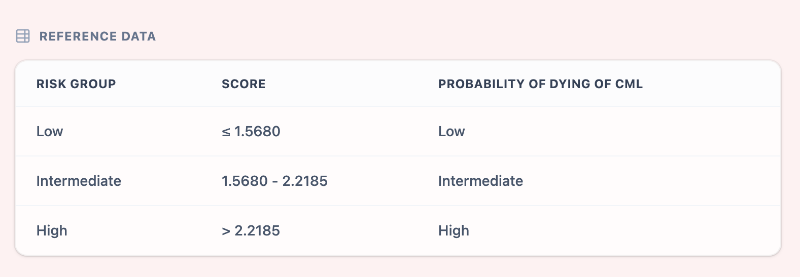Select the Intermediate cell under the Probability column
The height and width of the screenshot is (277, 800).
coord(480,181)
